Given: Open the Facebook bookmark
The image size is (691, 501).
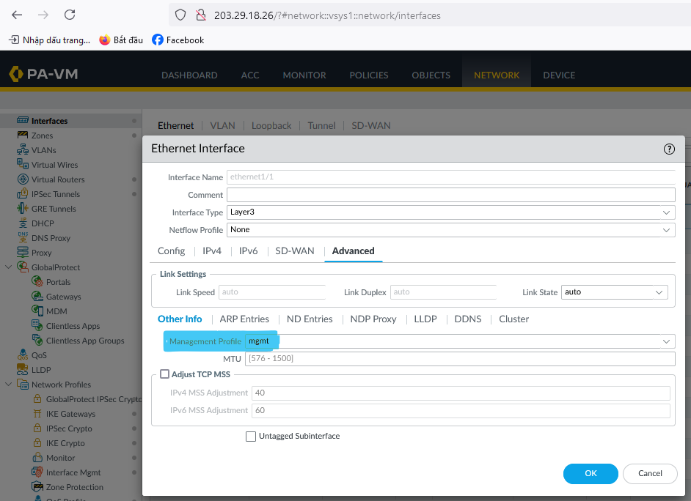Looking at the screenshot, I should coord(178,40).
